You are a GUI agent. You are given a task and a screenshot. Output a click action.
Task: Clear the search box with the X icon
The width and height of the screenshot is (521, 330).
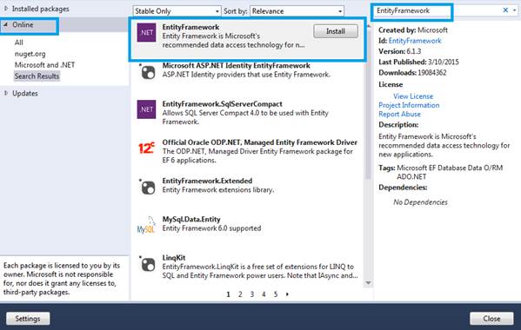point(505,10)
